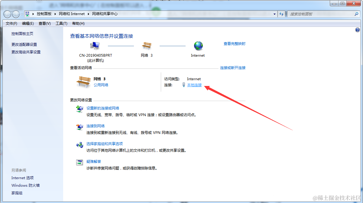Open the 本地连接 link
This screenshot has height=203, width=363.
point(194,85)
